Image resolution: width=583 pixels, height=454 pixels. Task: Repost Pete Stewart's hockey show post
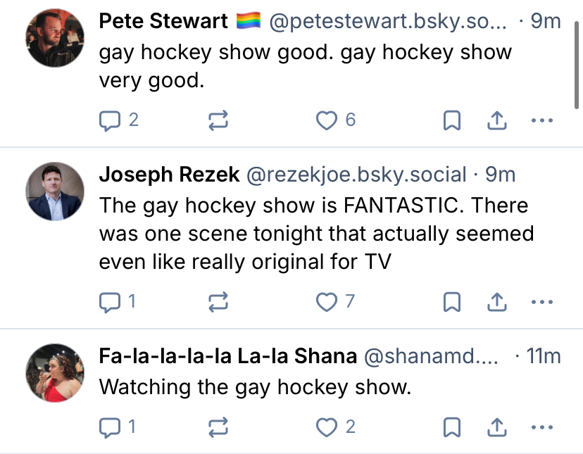[219, 121]
